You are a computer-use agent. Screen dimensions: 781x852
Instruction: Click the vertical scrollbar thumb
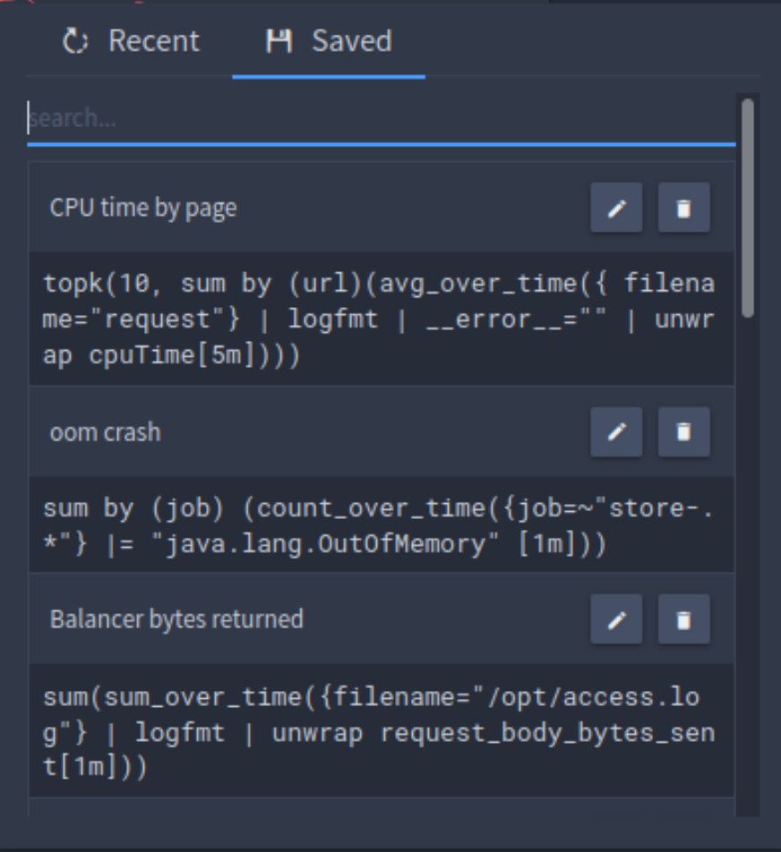coord(748,208)
